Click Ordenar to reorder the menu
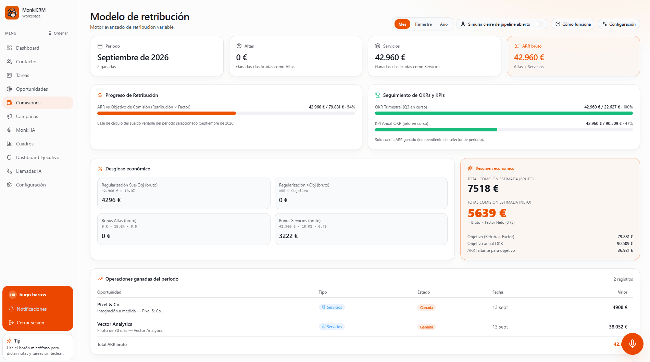The width and height of the screenshot is (650, 362). click(x=58, y=33)
